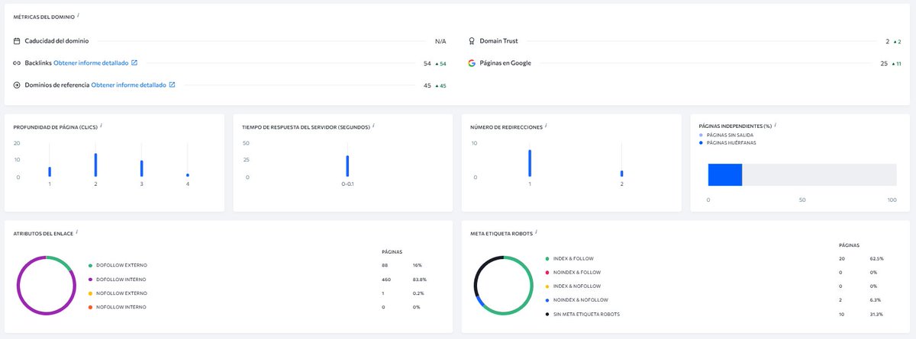Click the info icon beside Número de redirecciones

click(546, 125)
